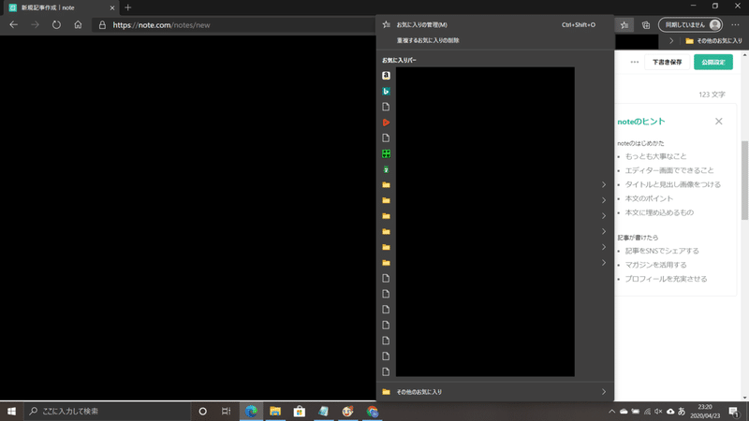Click the forward navigation arrow
The height and width of the screenshot is (421, 749).
(35, 25)
